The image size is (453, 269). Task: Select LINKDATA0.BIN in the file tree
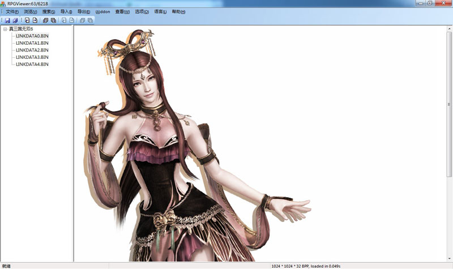(32, 36)
